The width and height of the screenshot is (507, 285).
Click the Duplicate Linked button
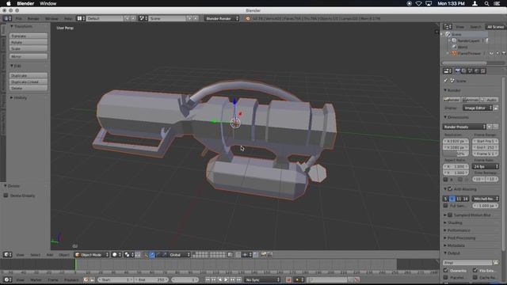click(x=29, y=82)
